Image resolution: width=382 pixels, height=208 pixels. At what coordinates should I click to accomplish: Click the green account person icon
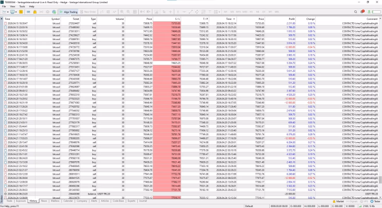pyautogui.click(x=369, y=11)
